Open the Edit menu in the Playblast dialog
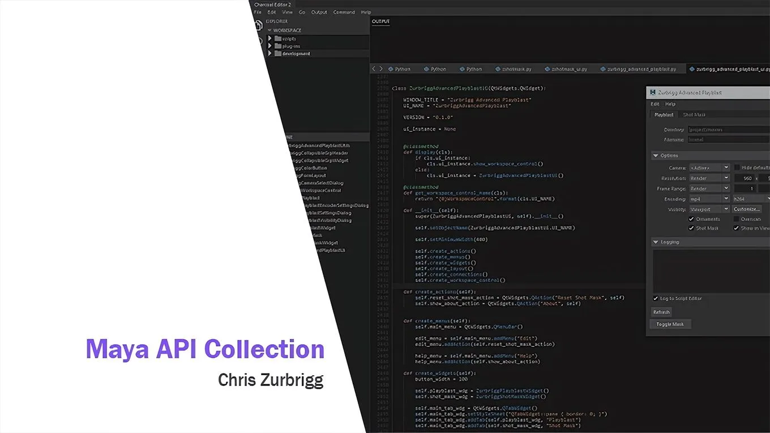Image resolution: width=770 pixels, height=433 pixels. tap(654, 104)
